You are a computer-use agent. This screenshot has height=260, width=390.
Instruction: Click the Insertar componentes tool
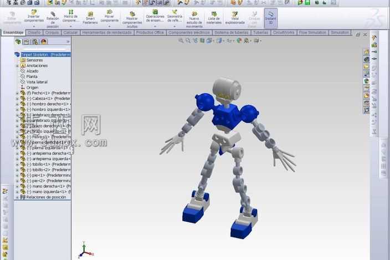[x=34, y=17]
